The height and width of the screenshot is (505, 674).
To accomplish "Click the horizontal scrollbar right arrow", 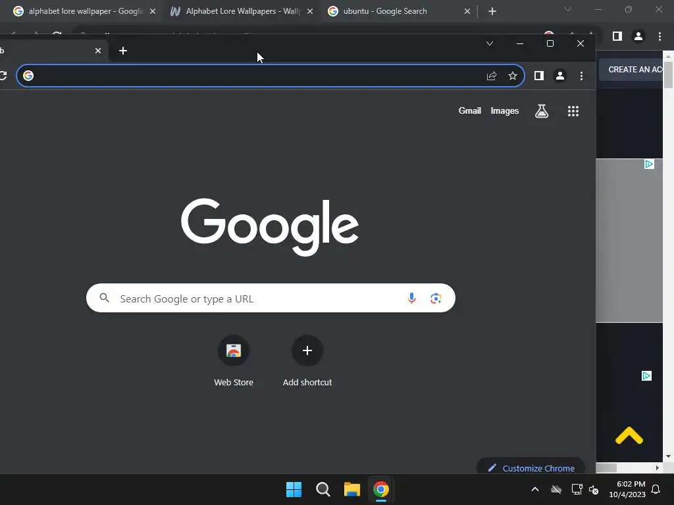I will (657, 468).
